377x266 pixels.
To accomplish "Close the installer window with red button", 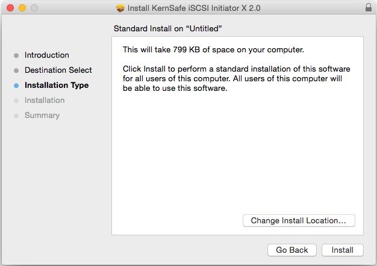I will click(10, 8).
